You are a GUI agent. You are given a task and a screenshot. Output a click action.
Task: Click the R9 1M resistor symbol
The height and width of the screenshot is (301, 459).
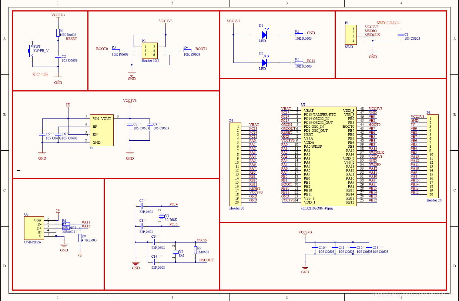pyautogui.click(x=195, y=250)
